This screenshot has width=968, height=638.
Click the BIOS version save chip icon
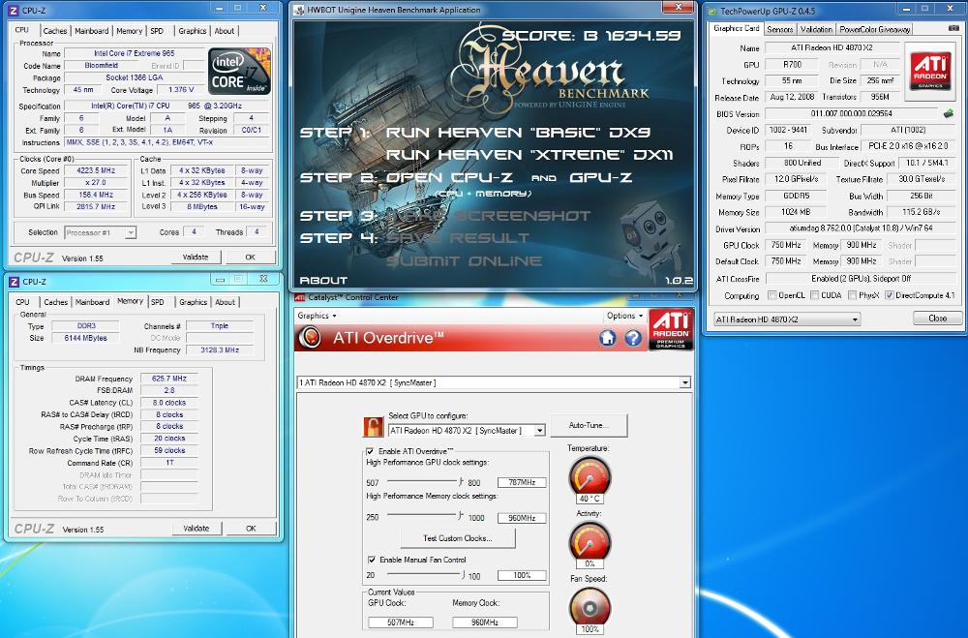click(949, 113)
